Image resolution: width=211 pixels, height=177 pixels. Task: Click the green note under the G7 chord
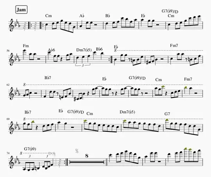coord(167,120)
